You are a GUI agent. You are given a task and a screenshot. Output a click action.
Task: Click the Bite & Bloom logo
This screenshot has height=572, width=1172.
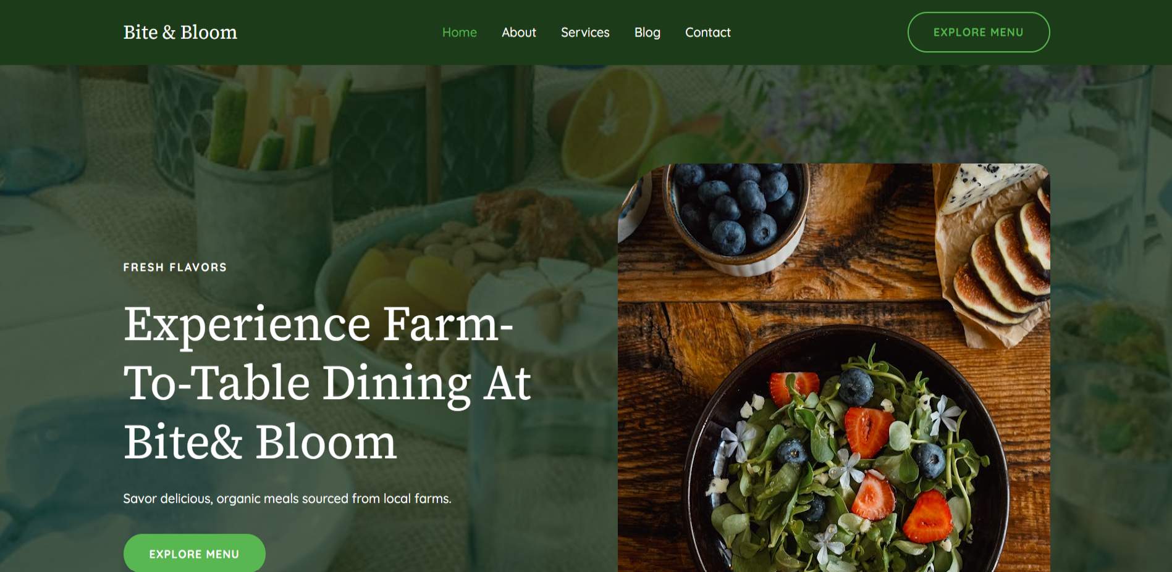coord(180,32)
